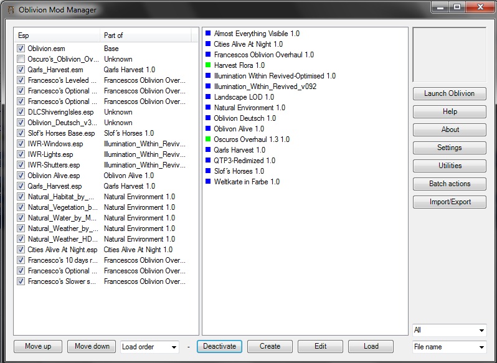Click the green square beside Harvest Flora 1.0
Viewport: 497px width, 363px height.
tap(209, 65)
